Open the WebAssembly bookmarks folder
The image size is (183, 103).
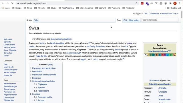66,8
